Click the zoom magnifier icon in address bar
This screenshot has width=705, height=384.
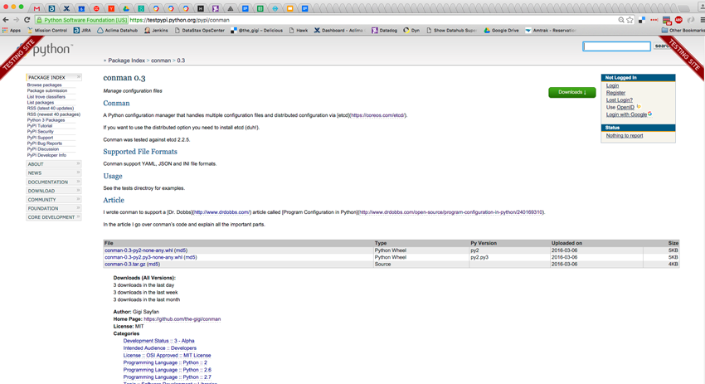coord(621,20)
